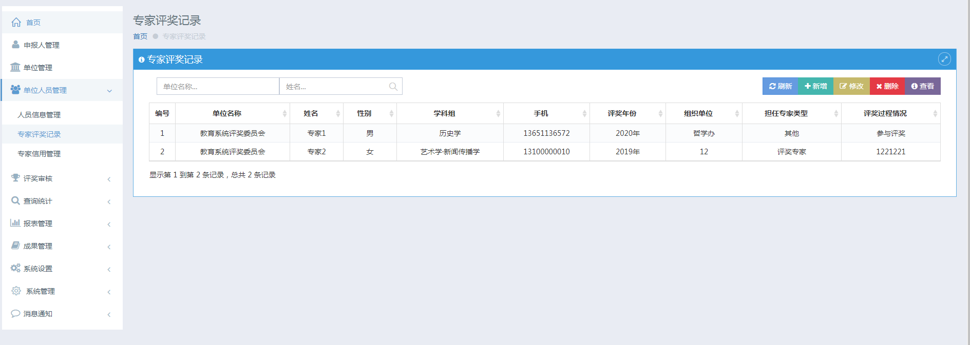This screenshot has height=345, width=970.
Task: Click the 报表管理 bar chart icon
Action: 15,223
